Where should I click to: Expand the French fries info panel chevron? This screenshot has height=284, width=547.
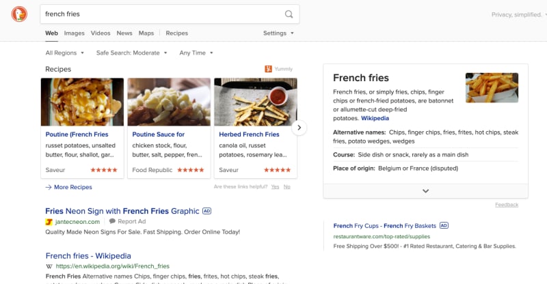[425, 191]
